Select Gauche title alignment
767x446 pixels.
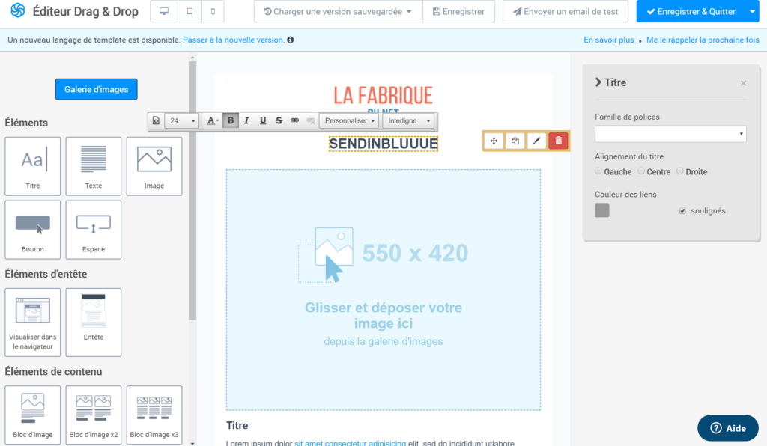[x=598, y=171]
